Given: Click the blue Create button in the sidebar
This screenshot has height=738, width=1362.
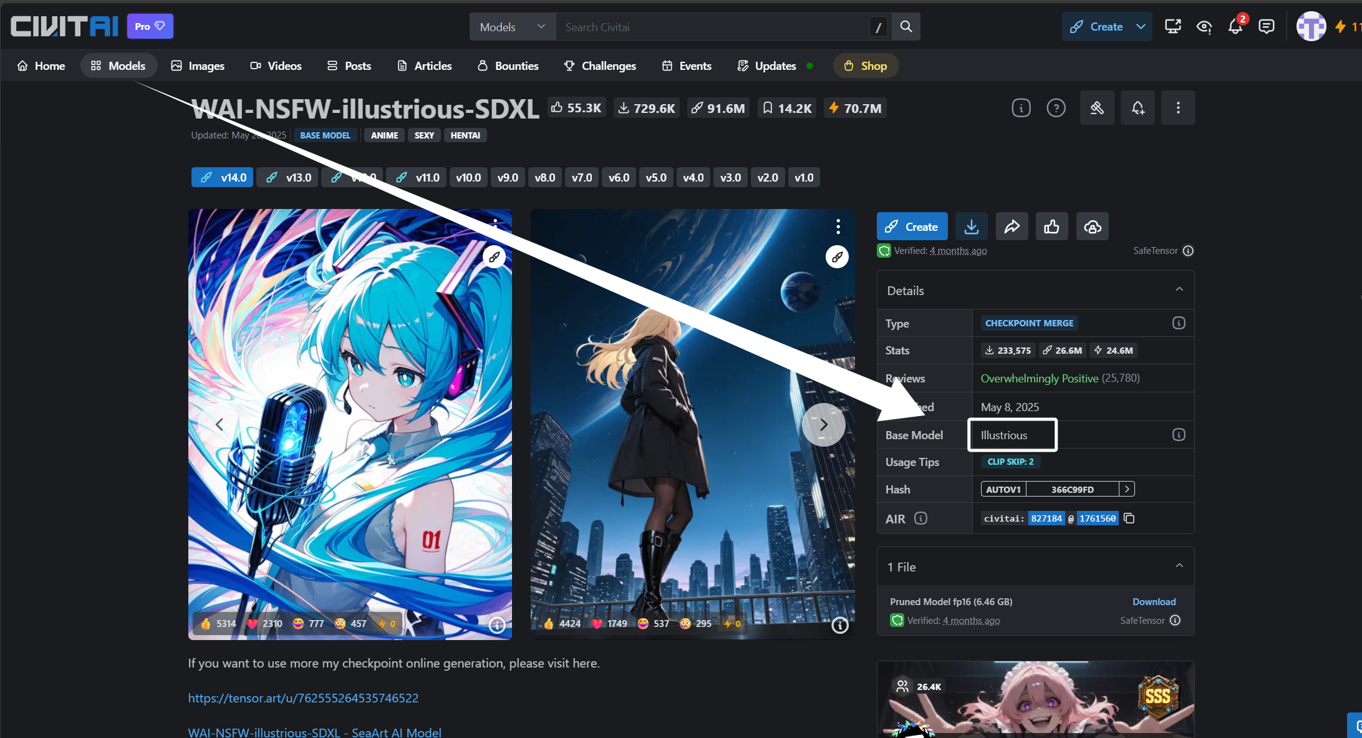Looking at the screenshot, I should click(912, 226).
